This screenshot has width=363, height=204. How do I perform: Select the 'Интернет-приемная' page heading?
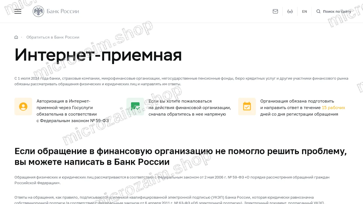98,55
